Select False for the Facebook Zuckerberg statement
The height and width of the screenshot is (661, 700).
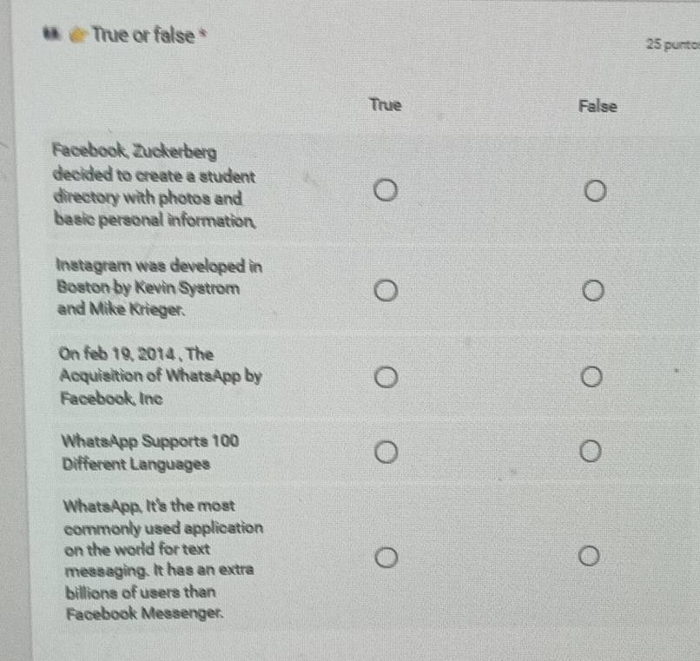593,190
